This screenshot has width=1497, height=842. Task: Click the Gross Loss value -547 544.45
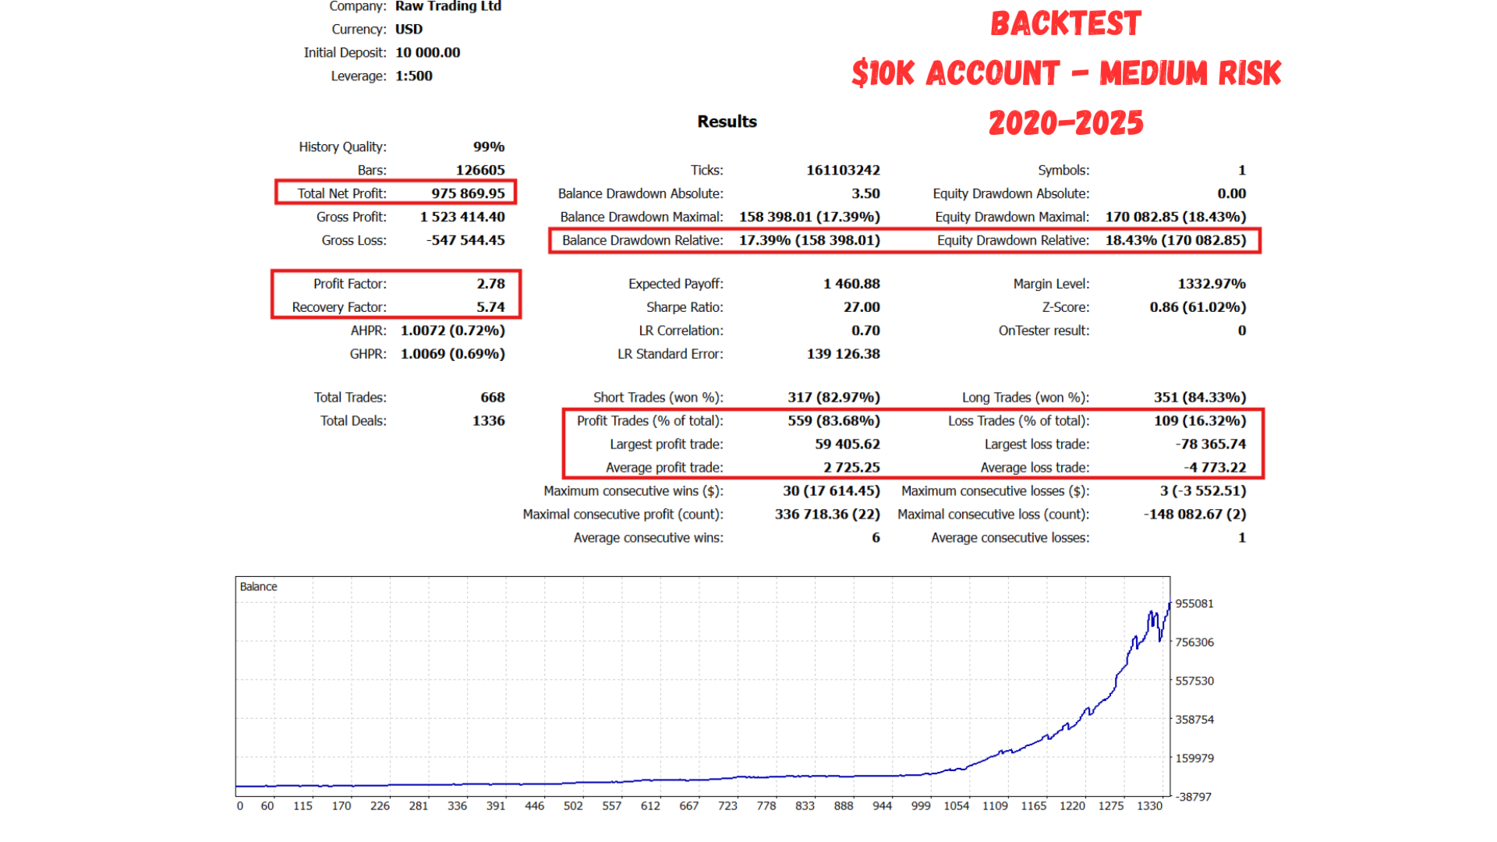pos(465,240)
